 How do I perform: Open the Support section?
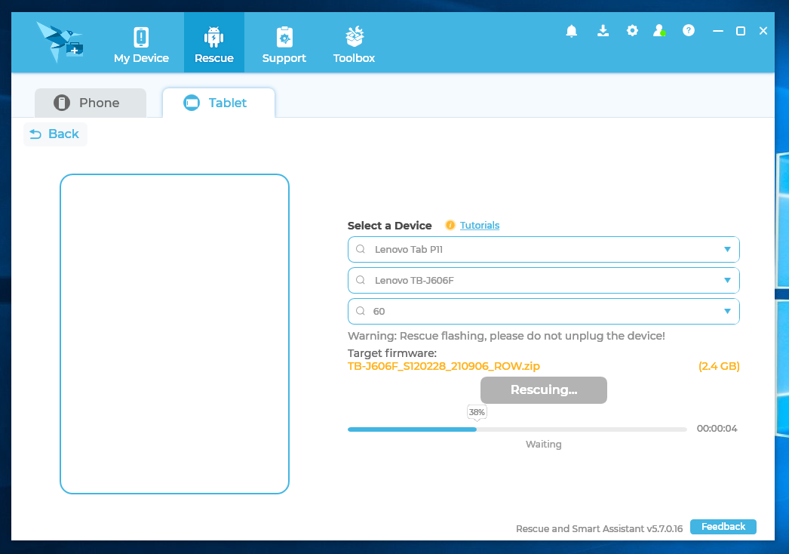[x=284, y=45]
